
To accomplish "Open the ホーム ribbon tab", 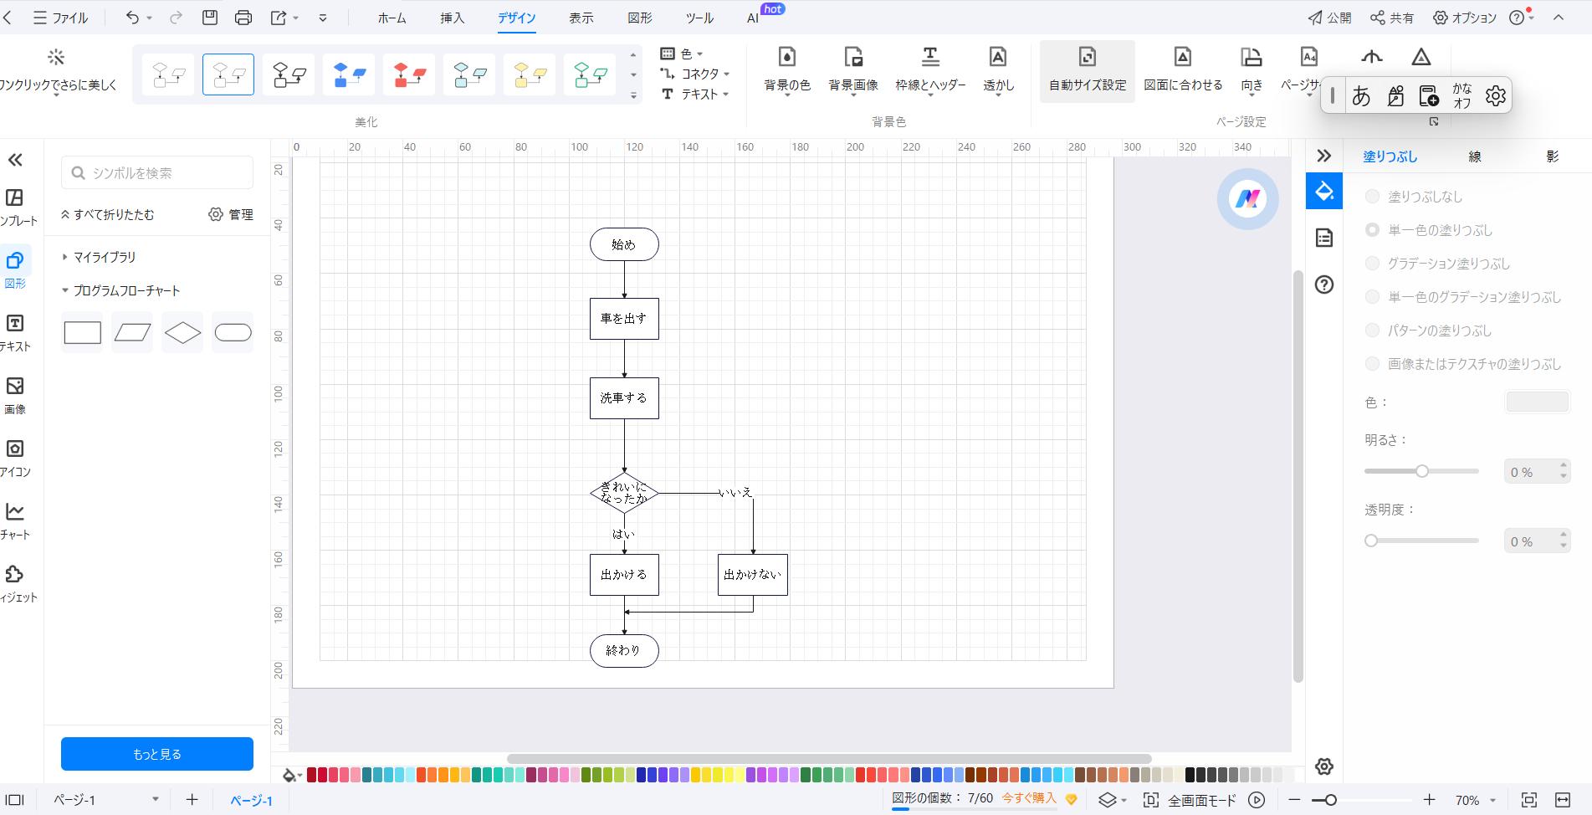I will tap(392, 18).
